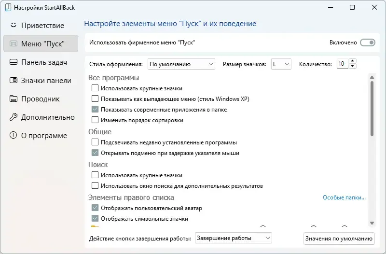Switch to the Проводник settings section

tap(40, 99)
